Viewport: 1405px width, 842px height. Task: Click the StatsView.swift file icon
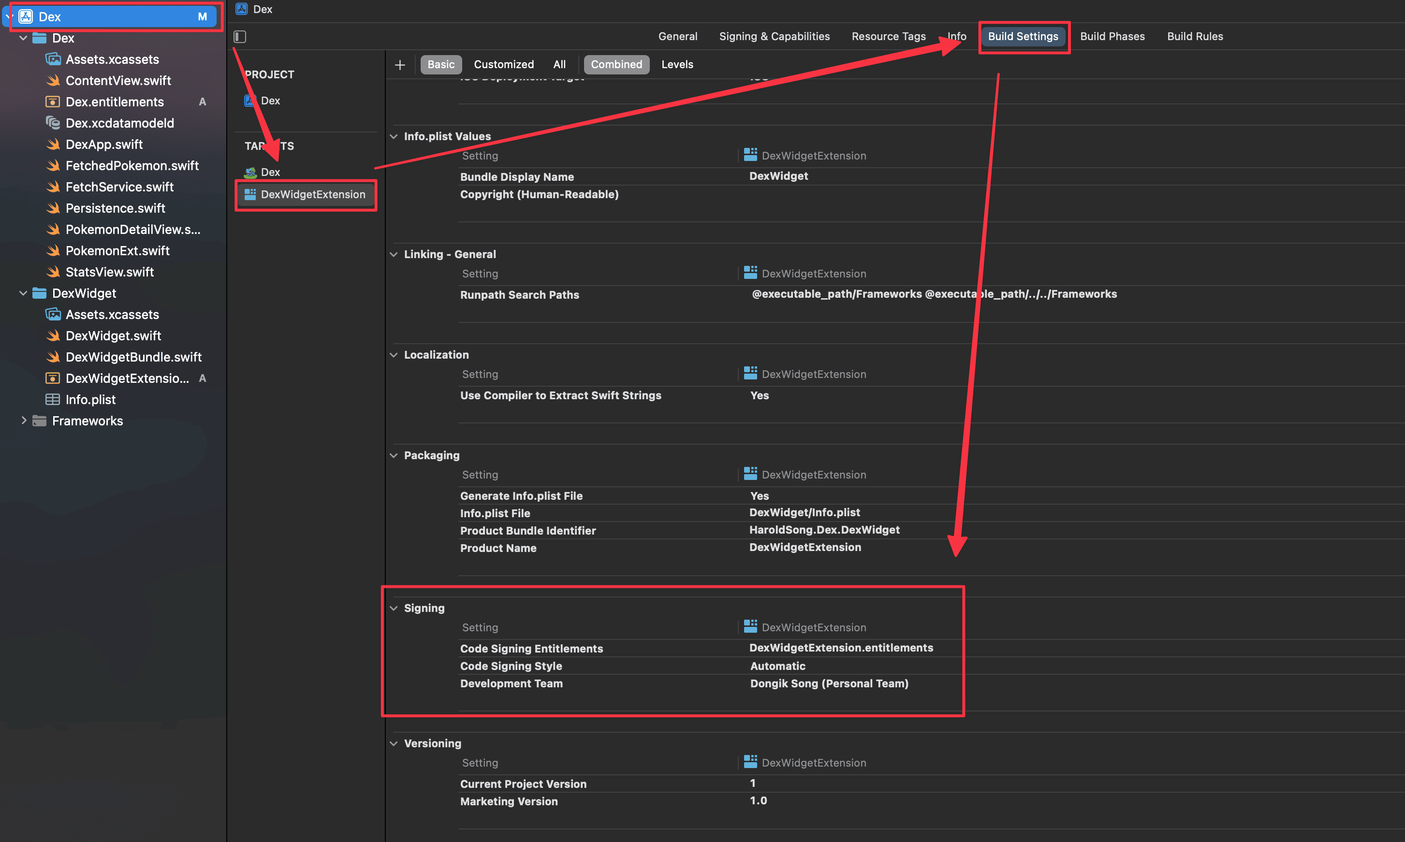(53, 272)
